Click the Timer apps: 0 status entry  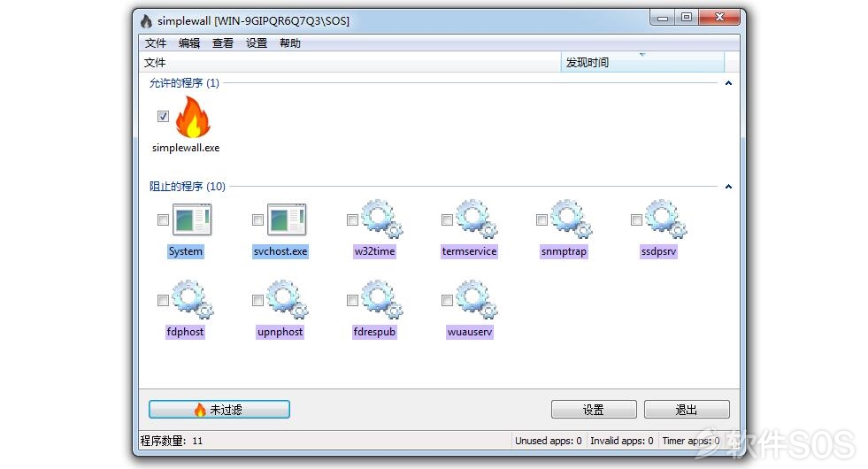[x=691, y=441]
